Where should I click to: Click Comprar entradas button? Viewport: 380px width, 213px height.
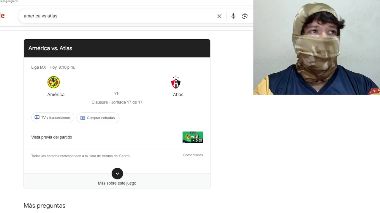(x=98, y=118)
